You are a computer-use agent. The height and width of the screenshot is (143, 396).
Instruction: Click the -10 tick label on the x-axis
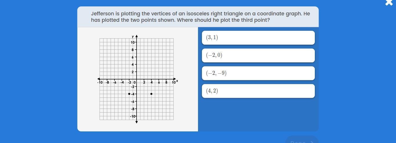coord(100,83)
